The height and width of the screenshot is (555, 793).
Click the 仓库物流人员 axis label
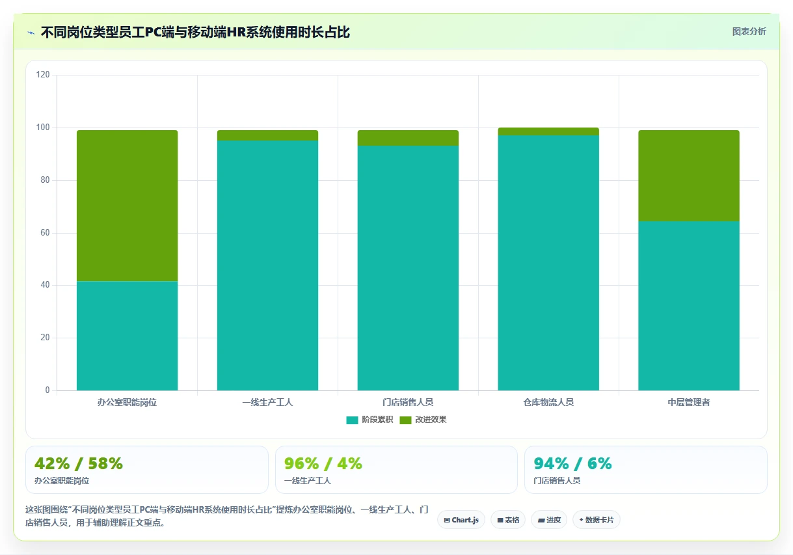tap(548, 403)
